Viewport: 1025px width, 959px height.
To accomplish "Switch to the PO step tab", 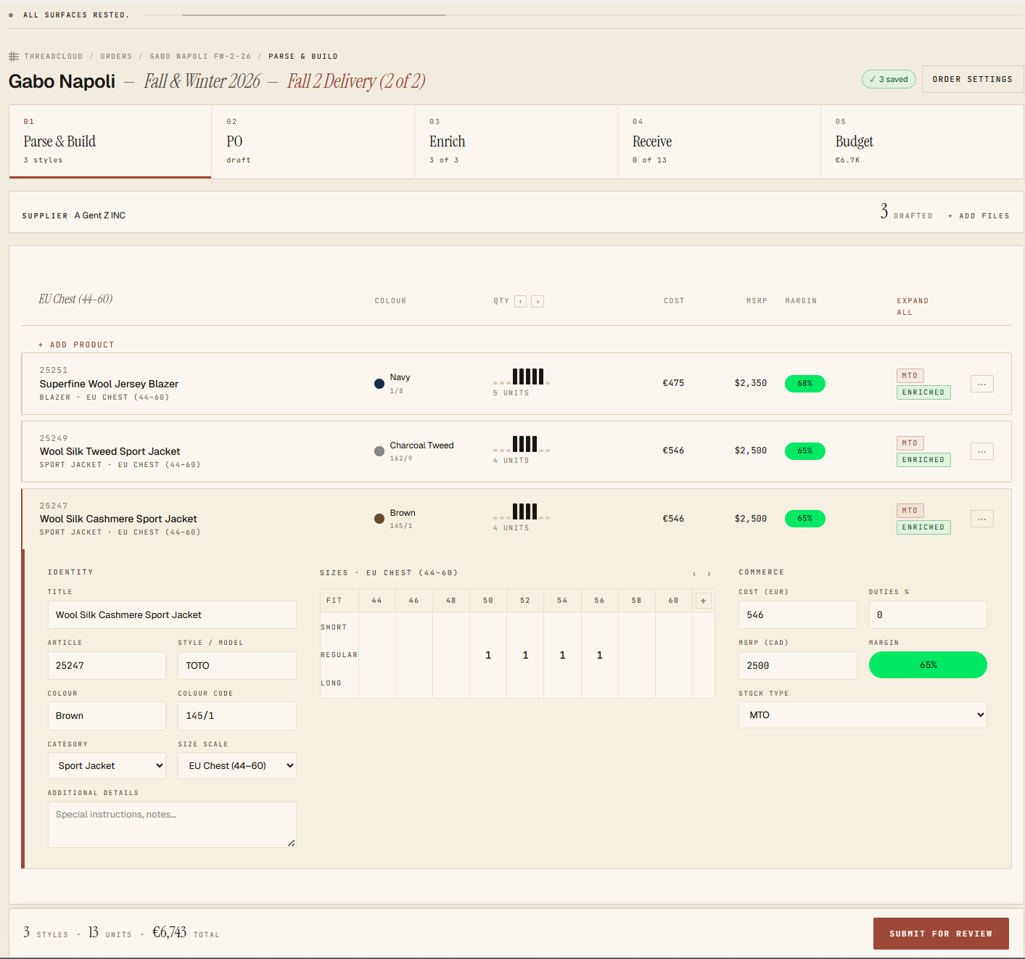I will [x=313, y=141].
